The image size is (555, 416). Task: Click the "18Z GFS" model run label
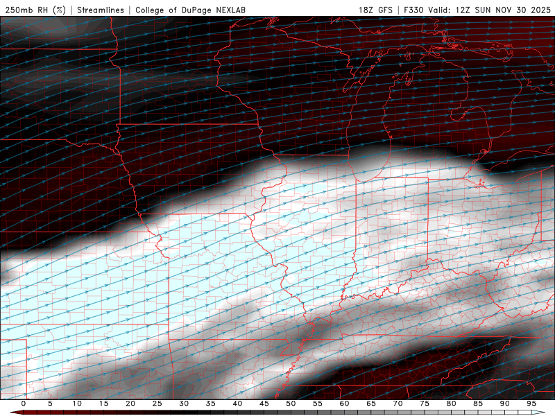[375, 10]
